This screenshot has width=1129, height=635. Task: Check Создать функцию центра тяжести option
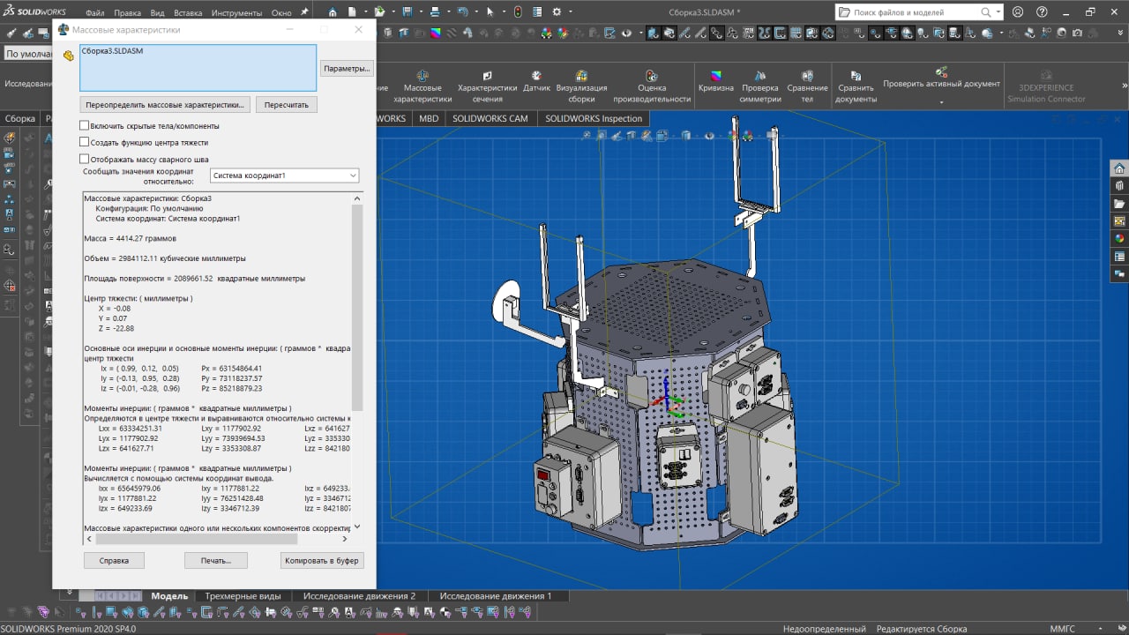(x=85, y=142)
